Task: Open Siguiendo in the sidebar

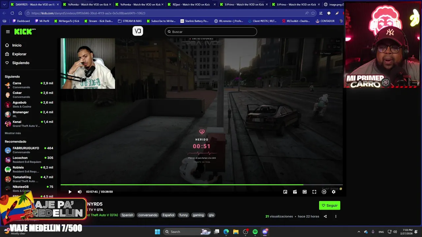Action: pos(17,63)
